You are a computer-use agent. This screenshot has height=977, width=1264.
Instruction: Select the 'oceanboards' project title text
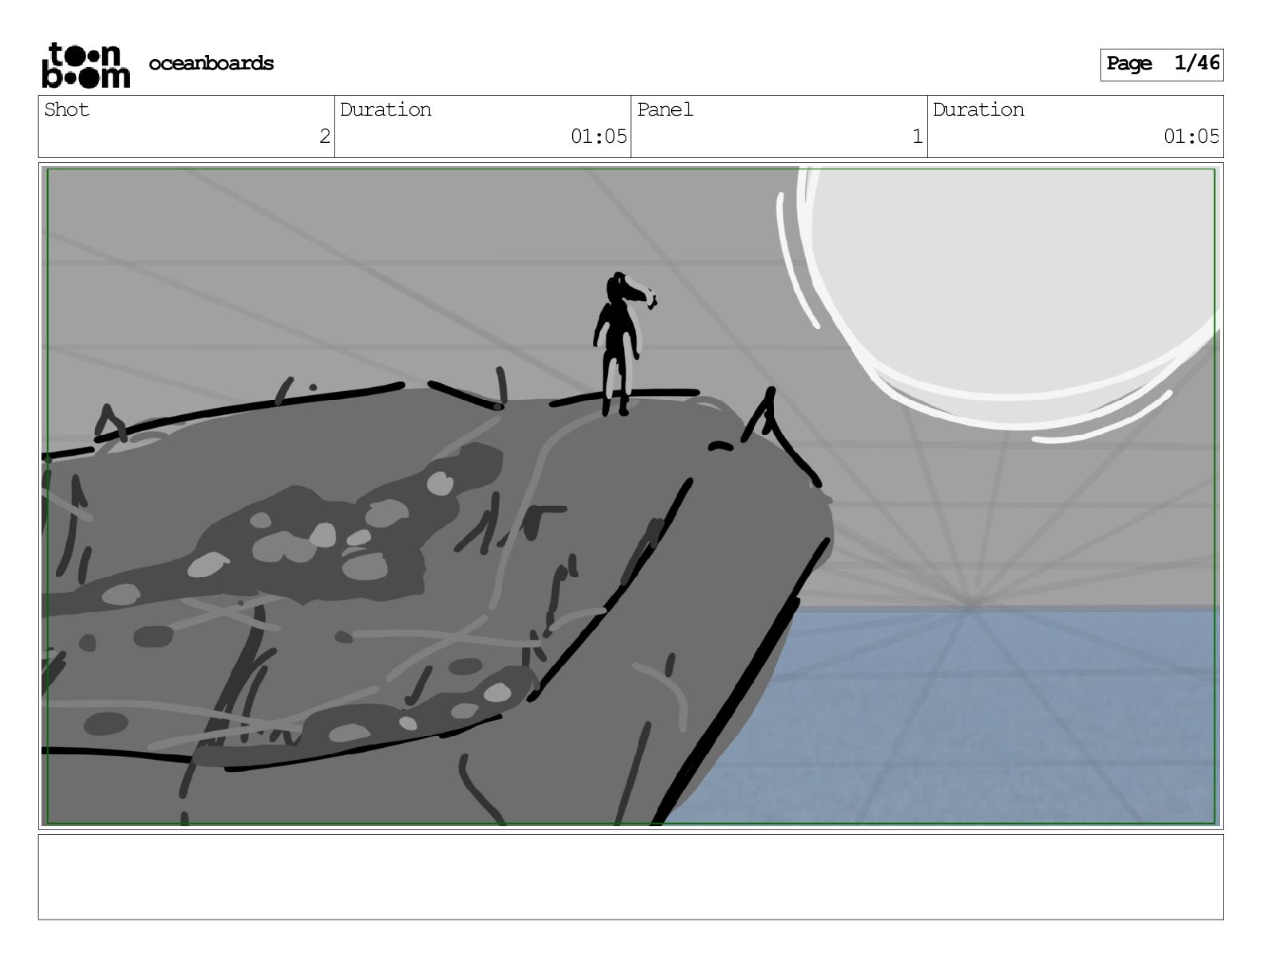click(211, 64)
